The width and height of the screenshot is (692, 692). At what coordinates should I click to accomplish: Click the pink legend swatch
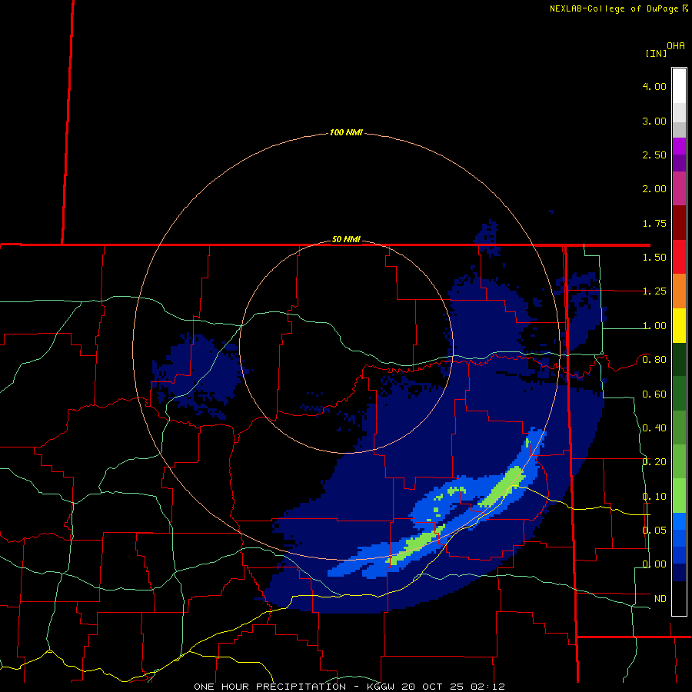tap(679, 189)
